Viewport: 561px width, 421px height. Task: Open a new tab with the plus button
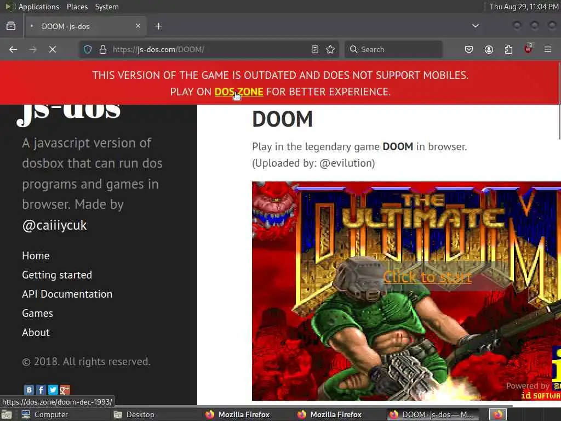[159, 26]
